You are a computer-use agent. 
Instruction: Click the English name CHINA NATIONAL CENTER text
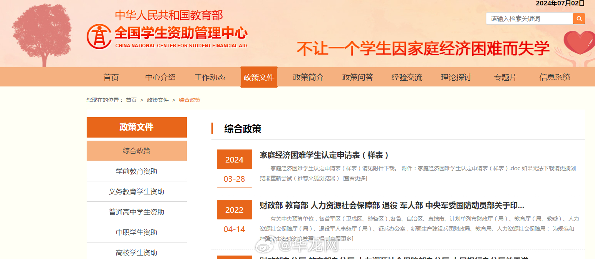point(181,46)
